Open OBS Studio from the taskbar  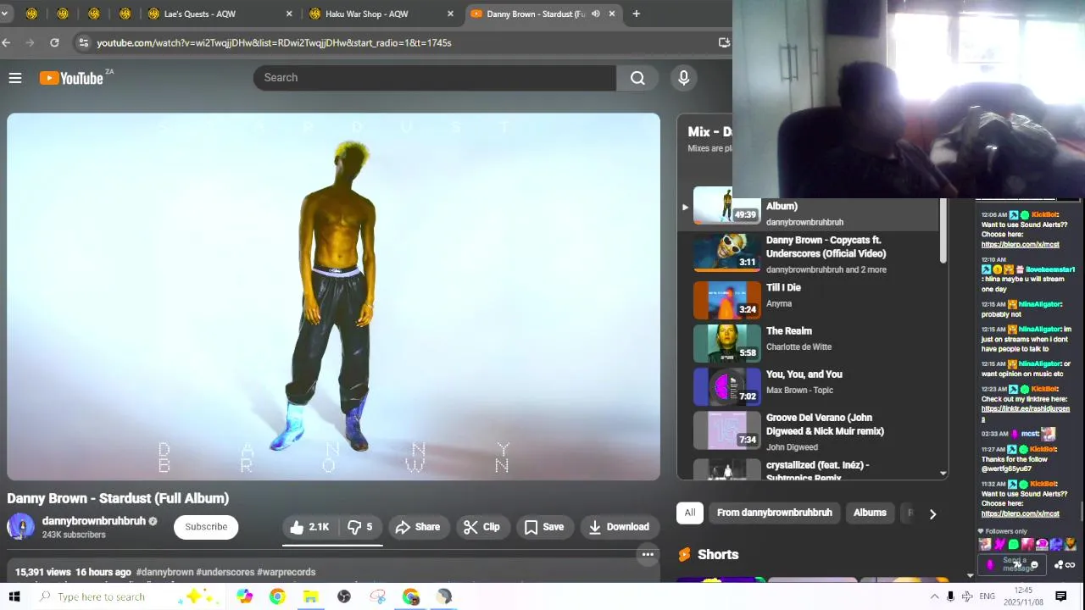pyautogui.click(x=344, y=596)
